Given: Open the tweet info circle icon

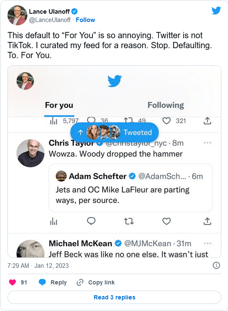Looking at the screenshot, I should tap(216, 265).
